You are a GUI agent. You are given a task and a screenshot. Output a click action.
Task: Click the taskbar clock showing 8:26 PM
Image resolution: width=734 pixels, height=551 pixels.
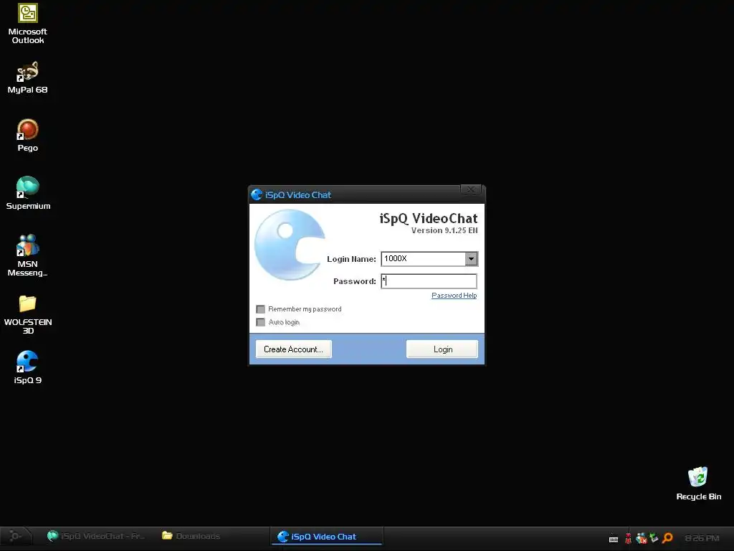tap(702, 538)
